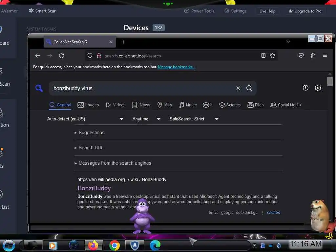Image resolution: width=336 pixels, height=252 pixels.
Task: Select the General search tab
Action: 60,105
